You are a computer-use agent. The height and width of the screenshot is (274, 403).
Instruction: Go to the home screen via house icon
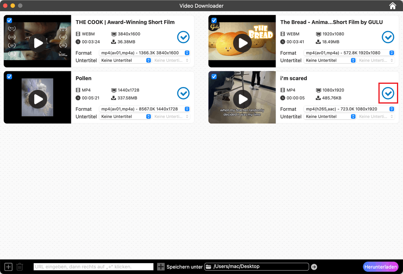393,6
